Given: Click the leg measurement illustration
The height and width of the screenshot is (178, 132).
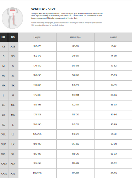Looking at the screenshot, I should click(x=12, y=18).
